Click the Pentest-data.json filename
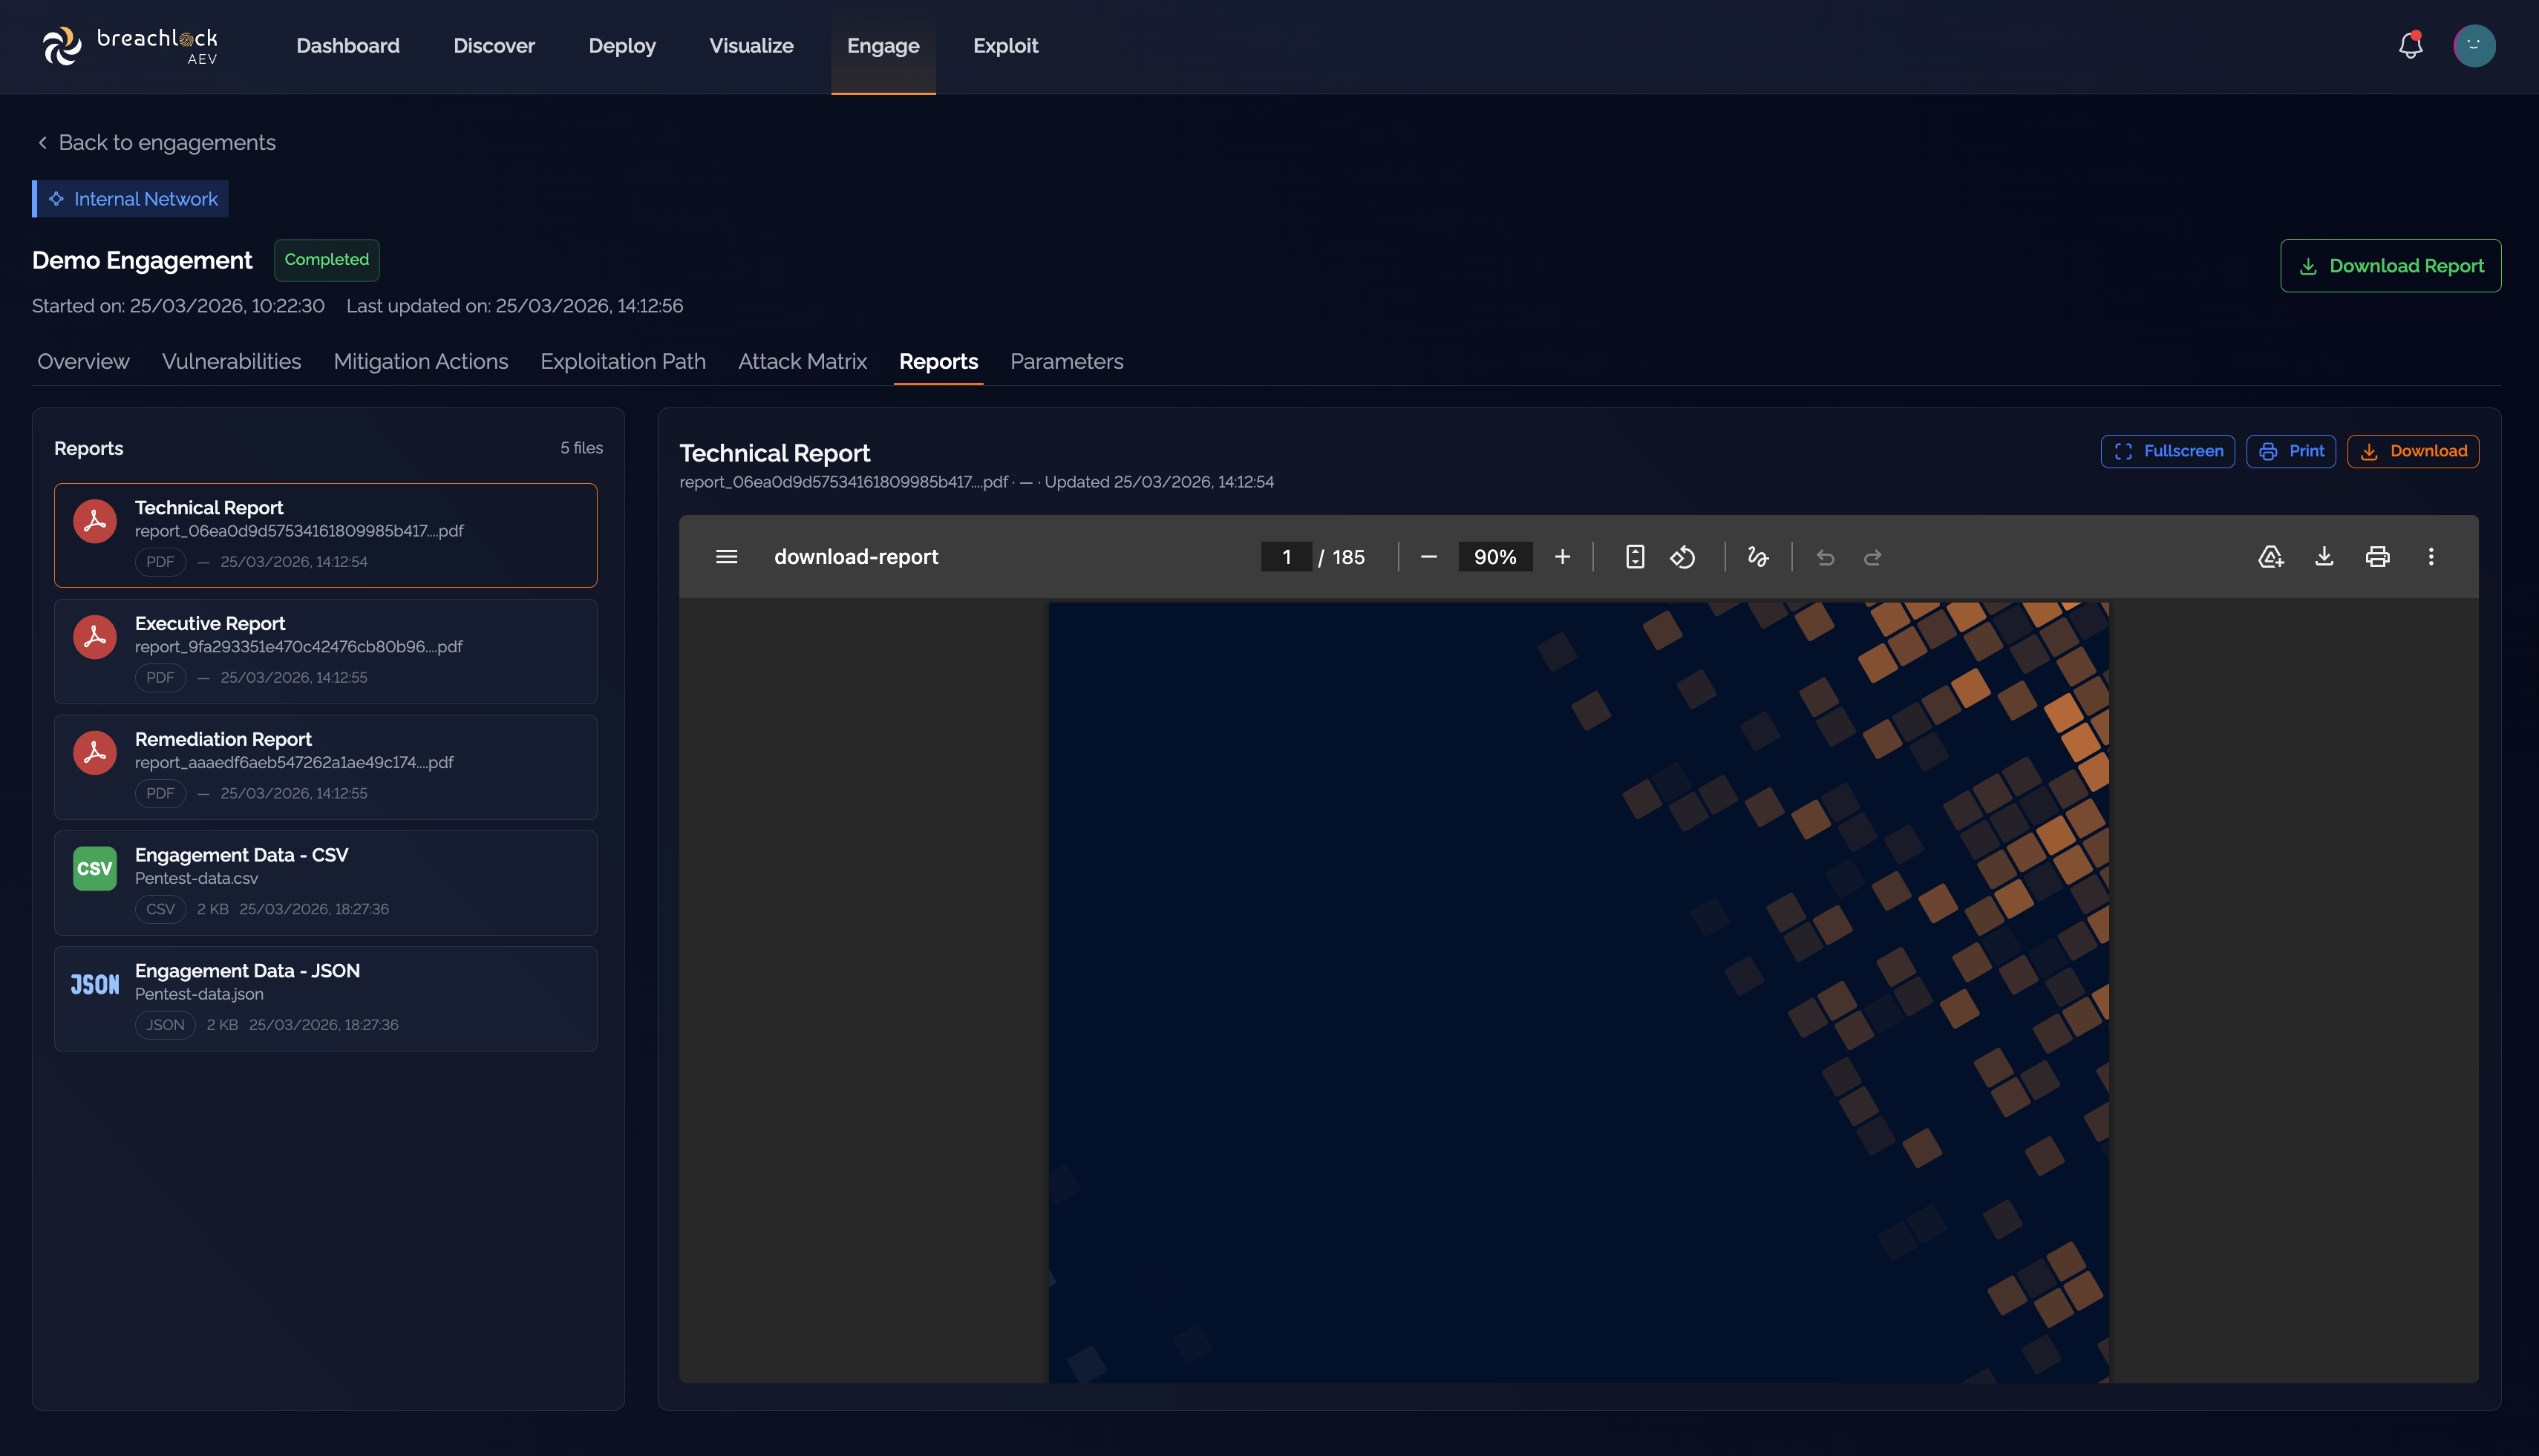Screen dimensions: 2539x1456 (199, 994)
